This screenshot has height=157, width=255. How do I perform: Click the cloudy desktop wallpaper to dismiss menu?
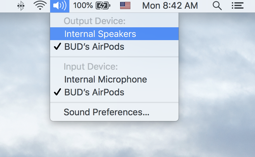coord(216,81)
